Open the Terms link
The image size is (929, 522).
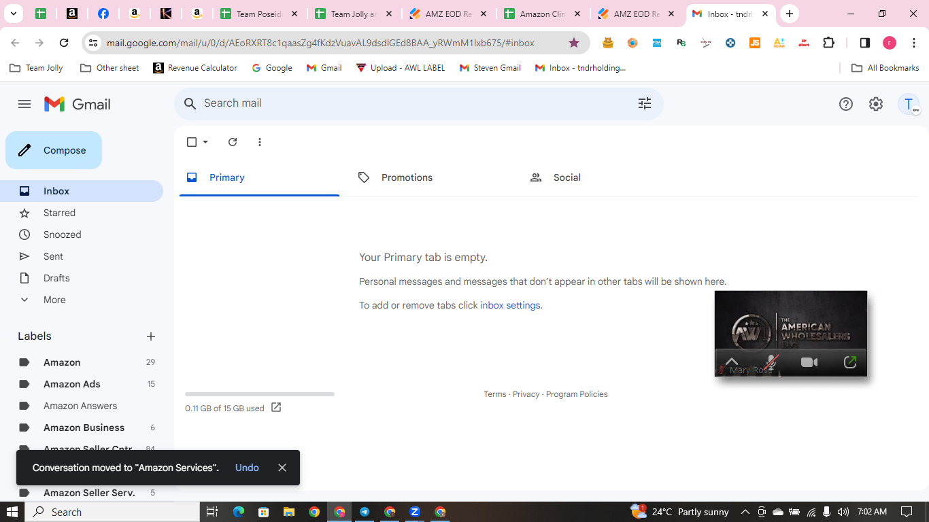click(494, 394)
